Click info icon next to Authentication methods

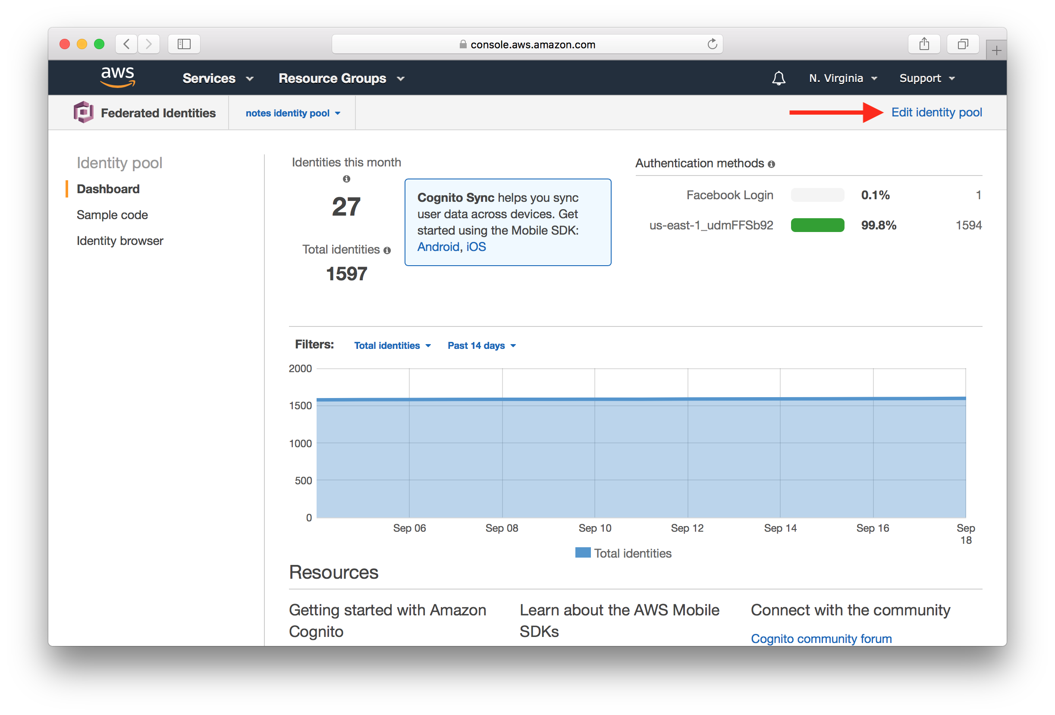tap(771, 164)
